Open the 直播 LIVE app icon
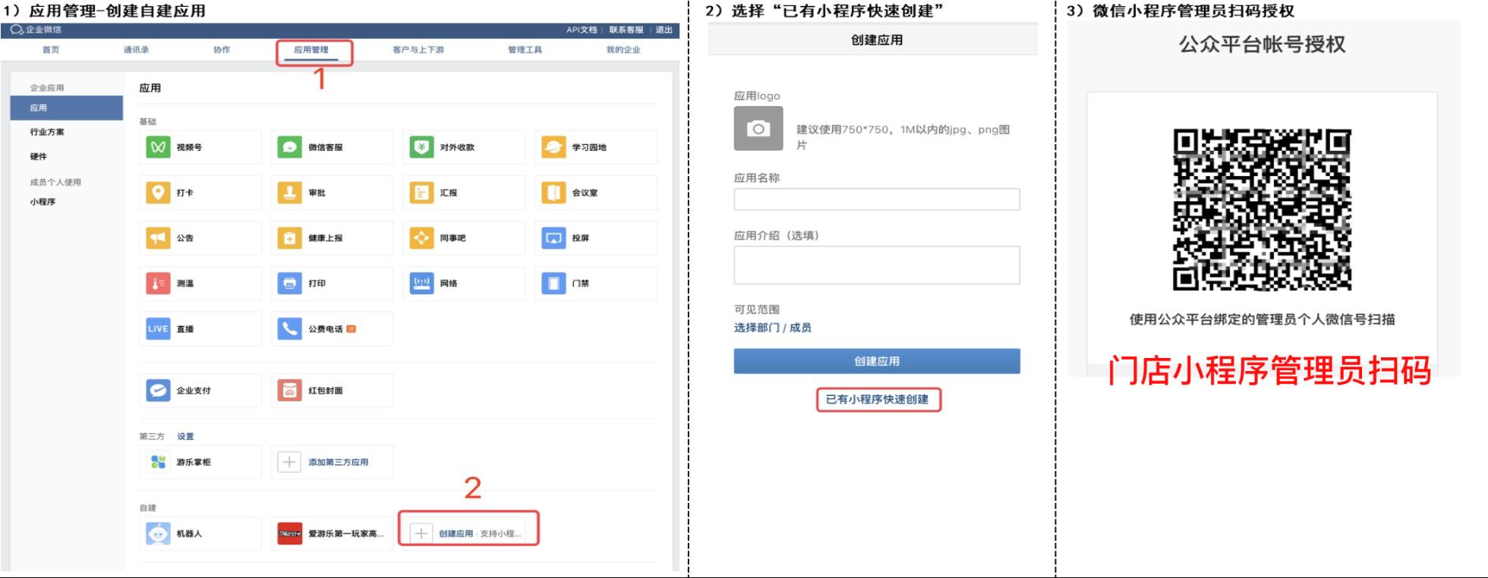1488x578 pixels. pos(158,328)
